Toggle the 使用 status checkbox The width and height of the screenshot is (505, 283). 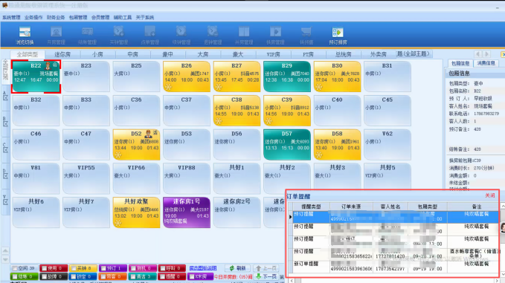44,268
